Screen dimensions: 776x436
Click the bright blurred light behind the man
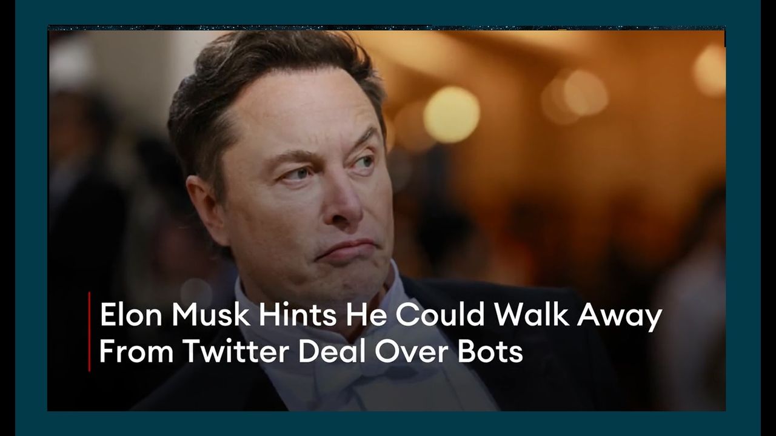coord(451,114)
